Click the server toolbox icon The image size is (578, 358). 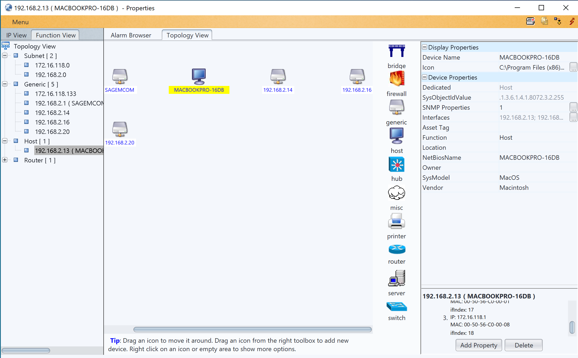pos(397,278)
